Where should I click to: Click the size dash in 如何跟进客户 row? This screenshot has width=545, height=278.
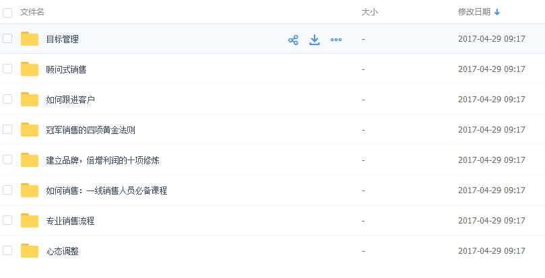pos(363,100)
